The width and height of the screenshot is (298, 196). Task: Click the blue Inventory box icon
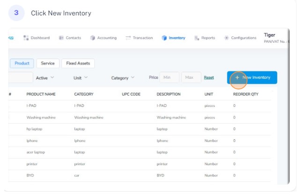click(164, 38)
